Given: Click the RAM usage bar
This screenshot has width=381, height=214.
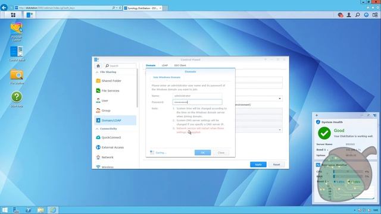Looking at the screenshot, I should (x=348, y=177).
